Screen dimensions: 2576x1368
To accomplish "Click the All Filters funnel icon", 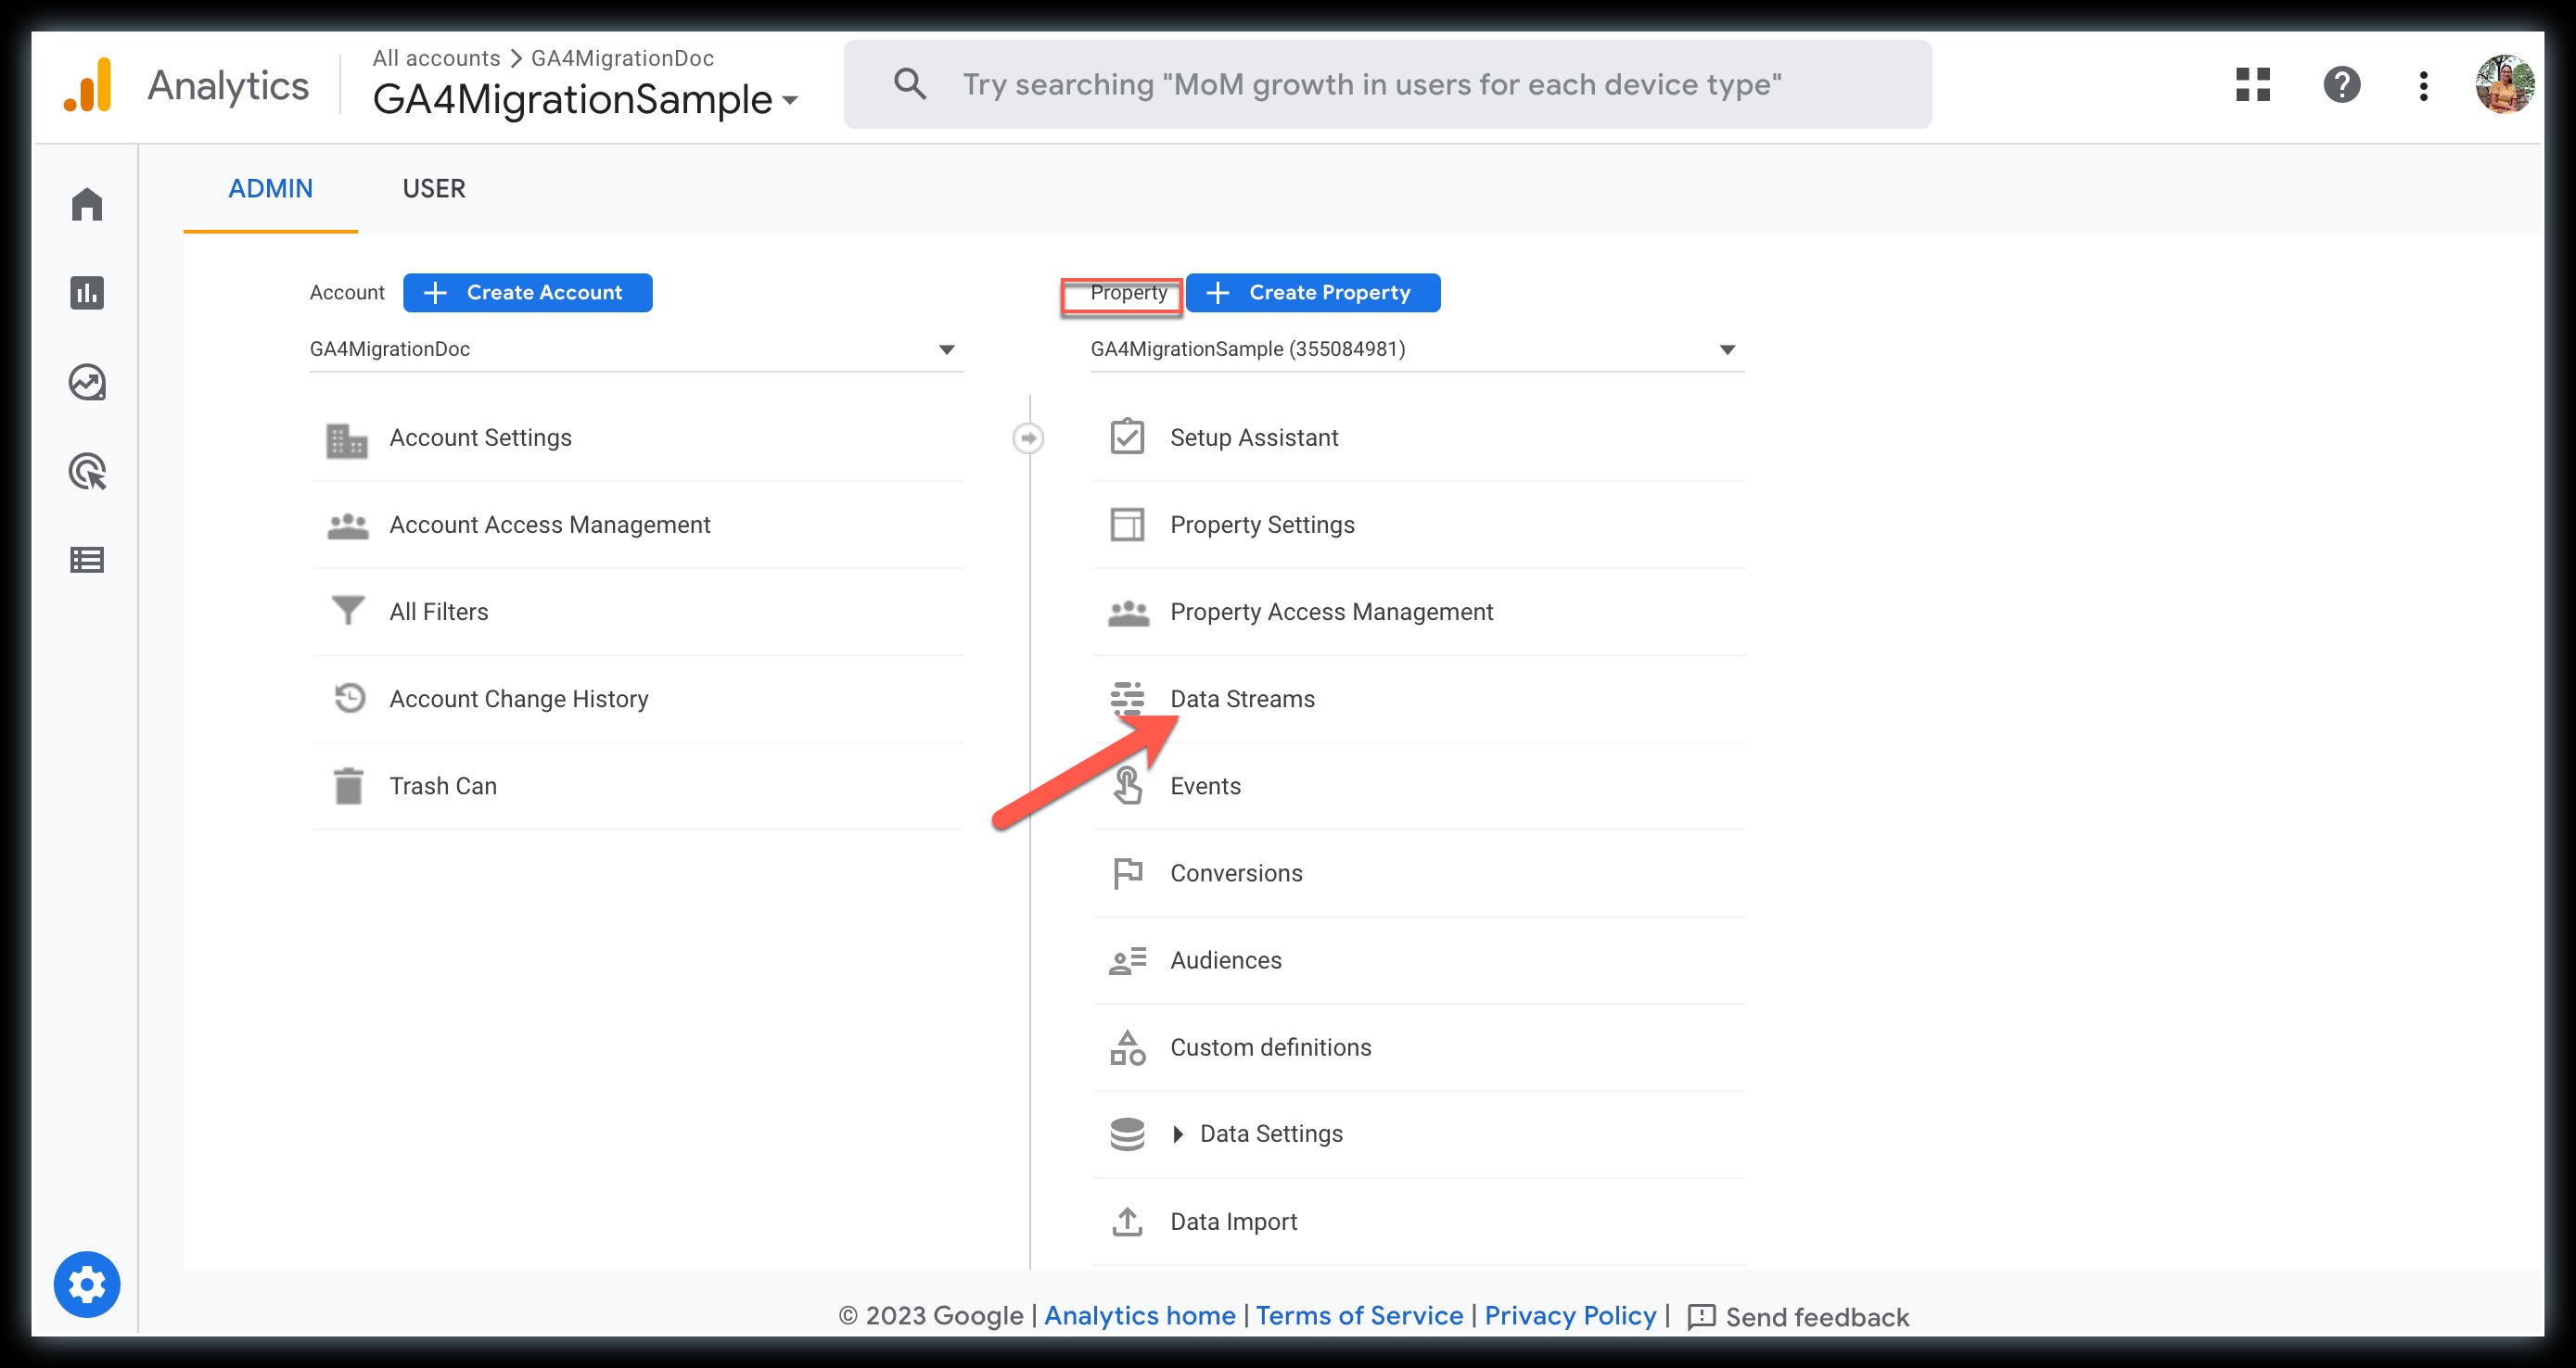I will pyautogui.click(x=347, y=611).
